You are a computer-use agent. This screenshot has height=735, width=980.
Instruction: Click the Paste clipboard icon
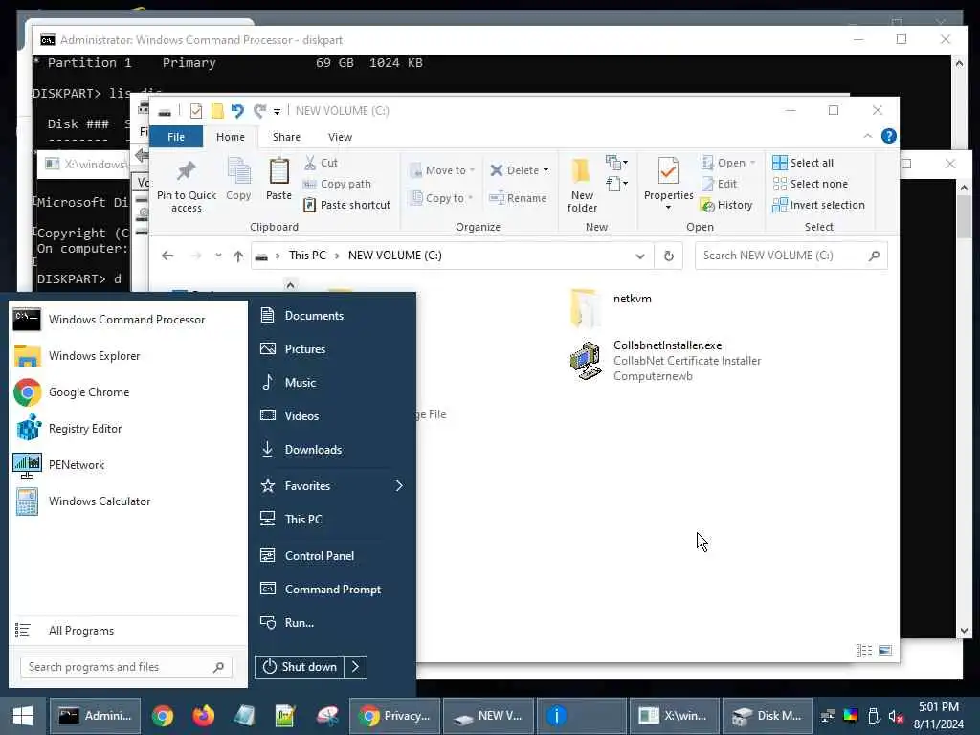pyautogui.click(x=278, y=171)
